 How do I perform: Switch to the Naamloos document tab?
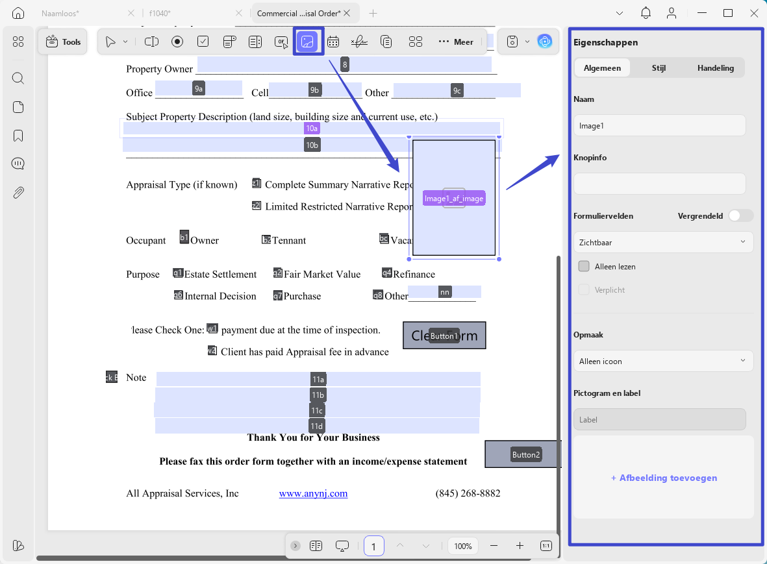click(x=60, y=13)
